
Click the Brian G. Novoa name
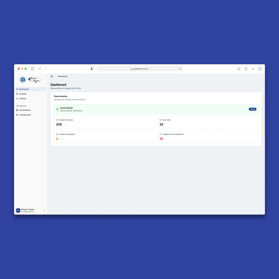pyautogui.click(x=28, y=210)
